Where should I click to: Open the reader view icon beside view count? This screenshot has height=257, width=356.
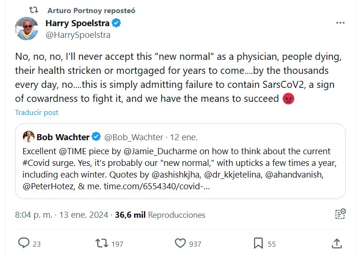click(x=340, y=214)
